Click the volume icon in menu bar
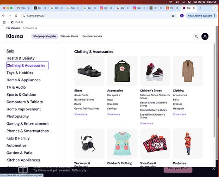This screenshot has height=177, width=219. tap(177, 2)
